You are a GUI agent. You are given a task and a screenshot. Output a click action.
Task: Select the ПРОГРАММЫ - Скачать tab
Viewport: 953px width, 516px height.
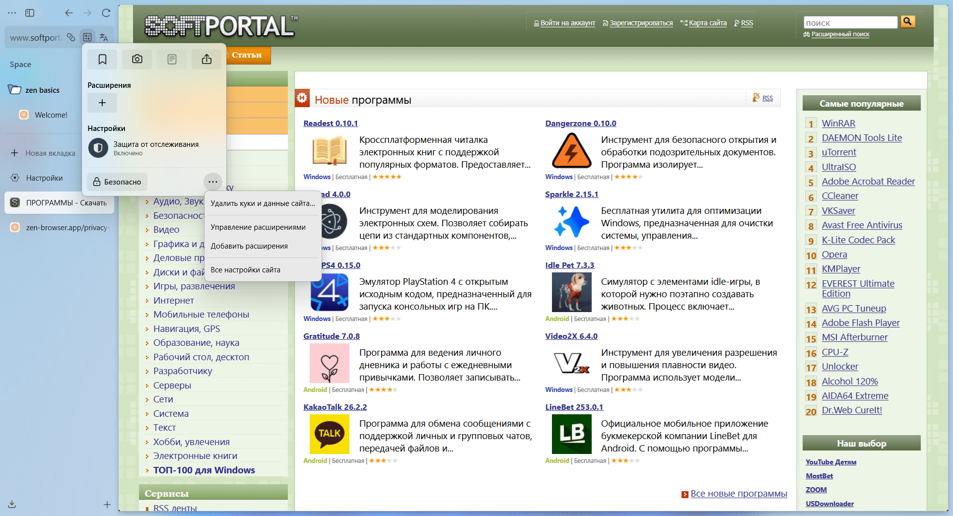coord(60,202)
